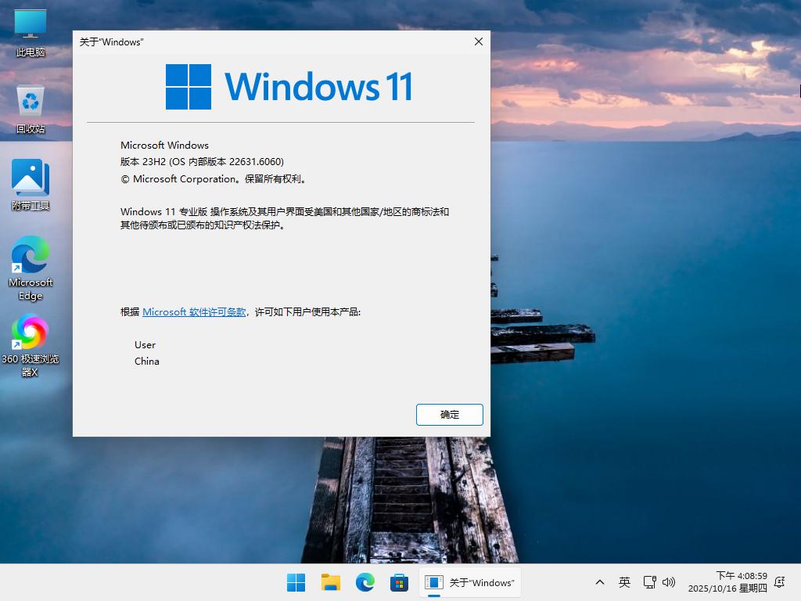Click the 关于"Windows" taskbar button

469,582
